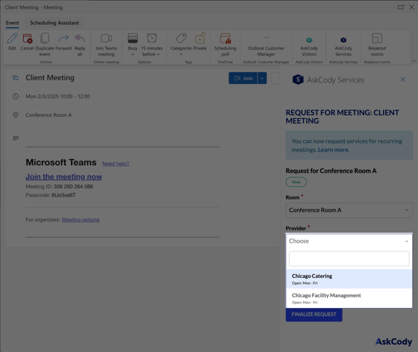Image resolution: width=418 pixels, height=352 pixels.
Task: Click the location pin icon
Action: coord(16,115)
